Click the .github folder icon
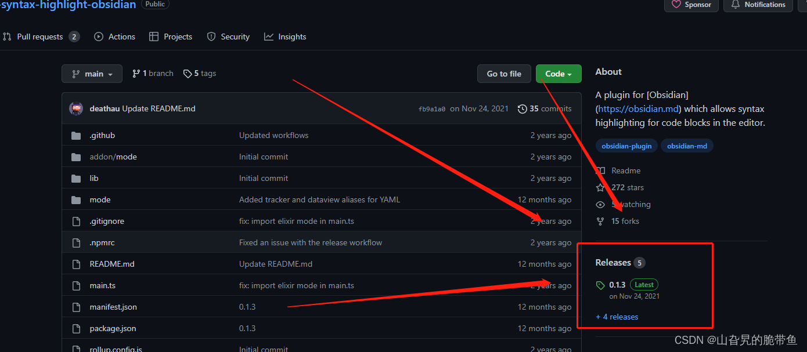807x352 pixels. (x=75, y=135)
